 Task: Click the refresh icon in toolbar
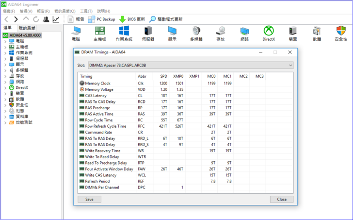point(36,19)
